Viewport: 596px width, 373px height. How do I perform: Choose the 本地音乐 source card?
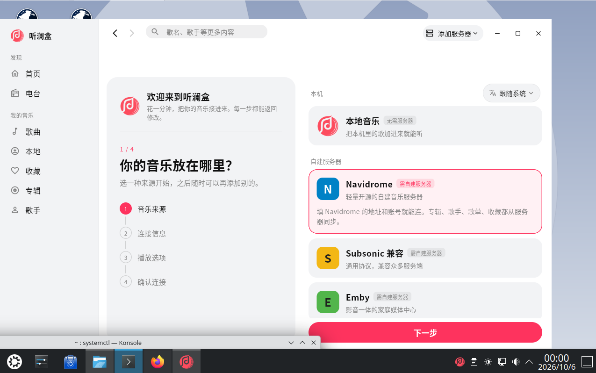click(425, 126)
